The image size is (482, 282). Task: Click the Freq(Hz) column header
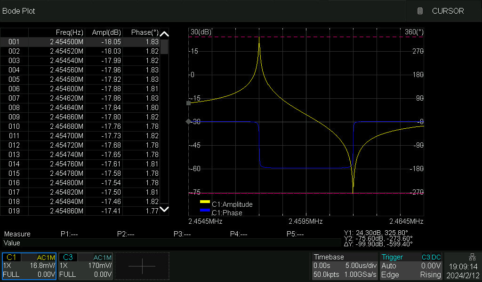pyautogui.click(x=69, y=32)
